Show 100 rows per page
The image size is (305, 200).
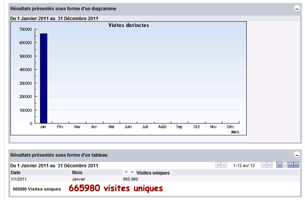coord(296,165)
